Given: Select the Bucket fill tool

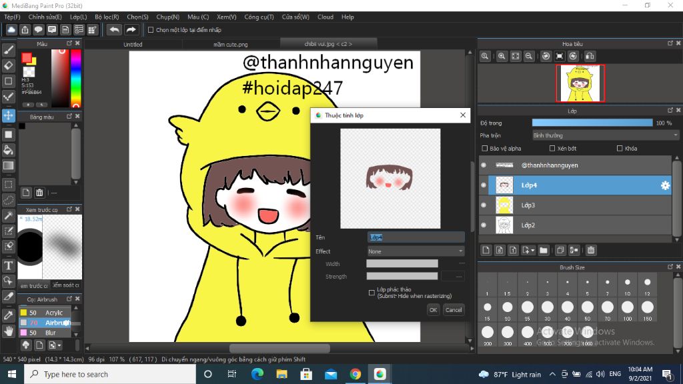Looking at the screenshot, I should 8,150.
